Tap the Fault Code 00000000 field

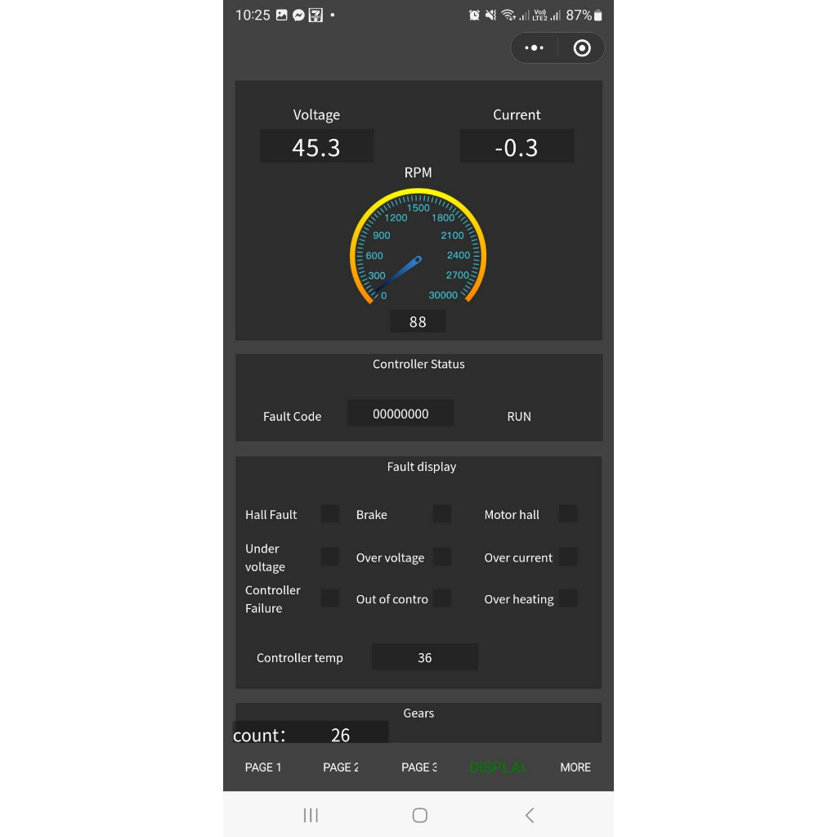[x=401, y=413]
